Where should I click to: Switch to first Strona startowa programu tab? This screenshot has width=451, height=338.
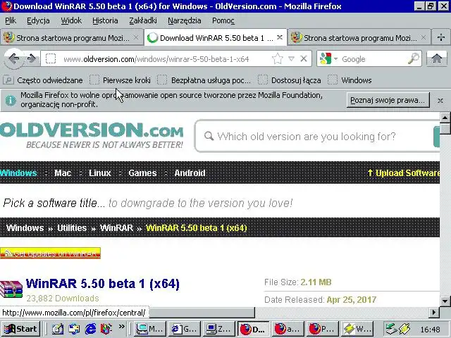pyautogui.click(x=71, y=37)
